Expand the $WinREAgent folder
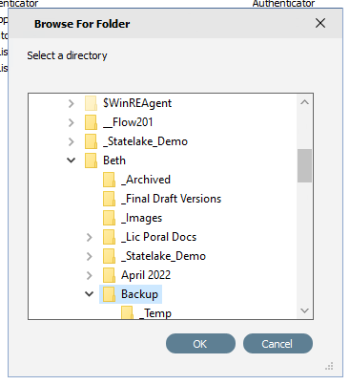This screenshot has width=350, height=385. 72,103
